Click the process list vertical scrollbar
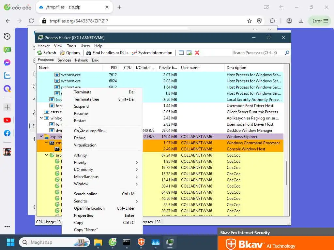 [287, 173]
